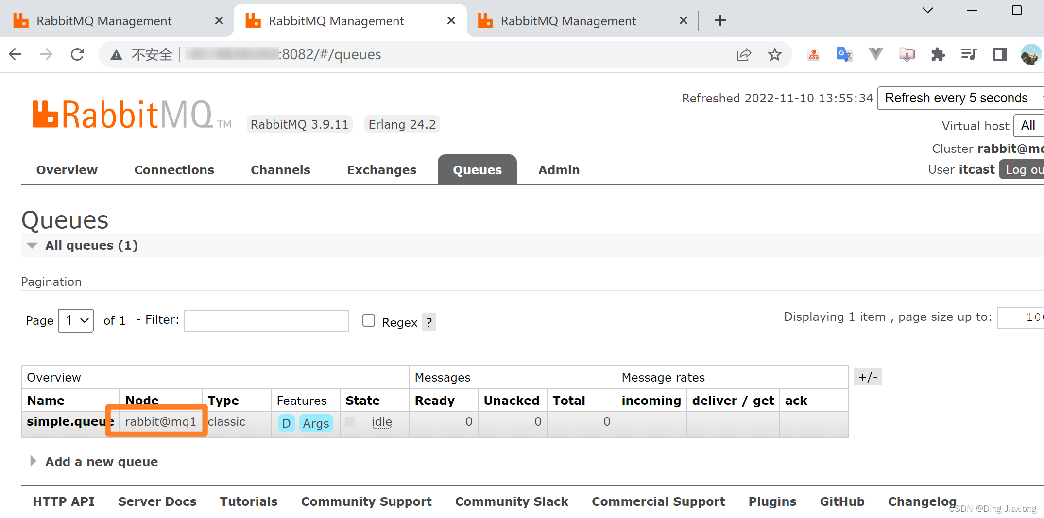
Task: Open the Commercial Support footer link
Action: (658, 501)
